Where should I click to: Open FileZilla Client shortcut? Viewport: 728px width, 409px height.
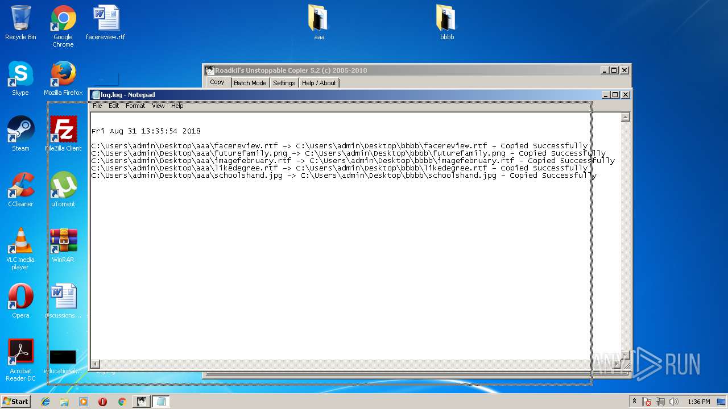63,134
